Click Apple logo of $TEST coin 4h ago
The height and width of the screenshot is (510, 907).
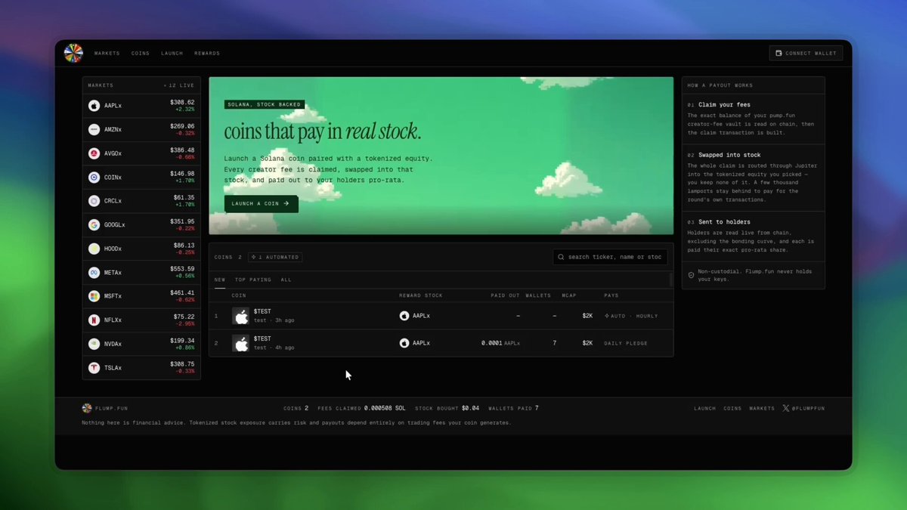click(240, 343)
